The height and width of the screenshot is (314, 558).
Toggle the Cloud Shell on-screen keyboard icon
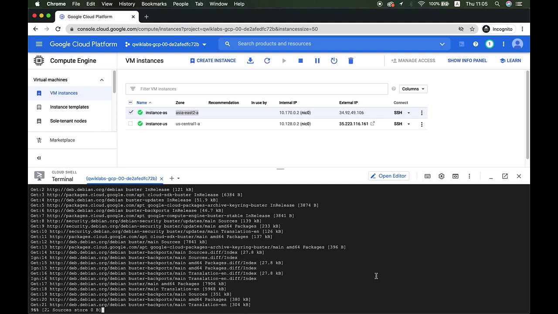click(x=428, y=176)
